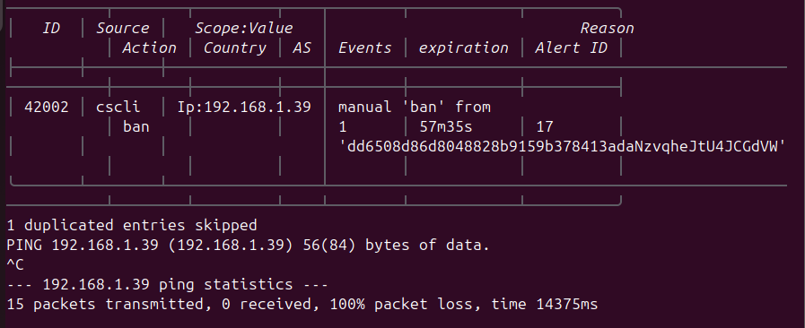Click the ban action cell

click(x=136, y=126)
